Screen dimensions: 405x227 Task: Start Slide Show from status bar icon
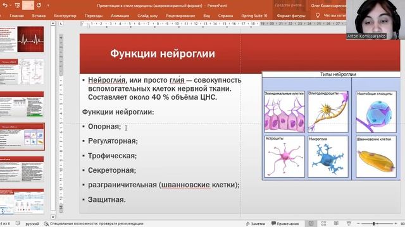pos(349,223)
